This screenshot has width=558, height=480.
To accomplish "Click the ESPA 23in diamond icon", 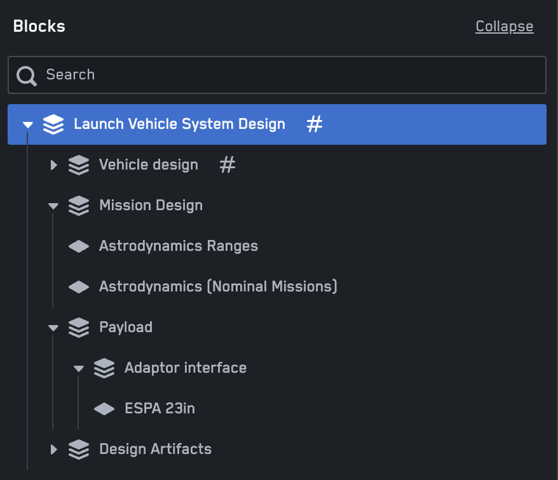I will [104, 409].
